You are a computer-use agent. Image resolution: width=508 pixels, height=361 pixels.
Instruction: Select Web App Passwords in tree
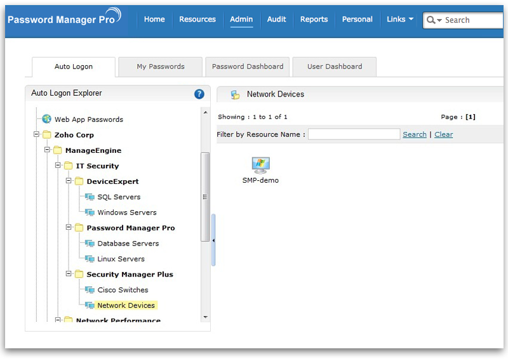pyautogui.click(x=89, y=119)
